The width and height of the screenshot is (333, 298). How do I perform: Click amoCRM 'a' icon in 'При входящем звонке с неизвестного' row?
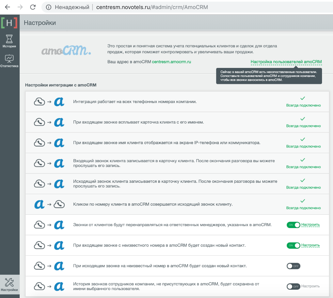click(59, 245)
